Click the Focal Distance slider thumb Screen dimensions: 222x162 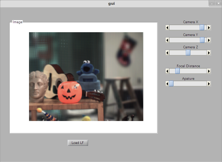[177, 71]
